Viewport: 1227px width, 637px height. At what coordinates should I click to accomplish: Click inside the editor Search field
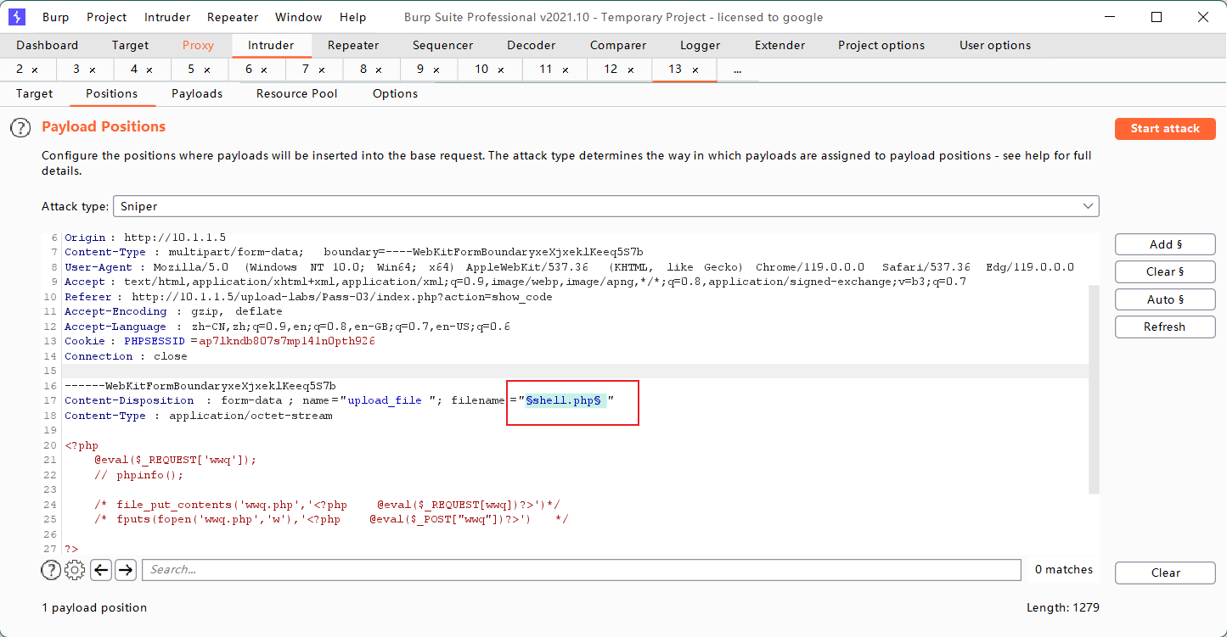[581, 570]
